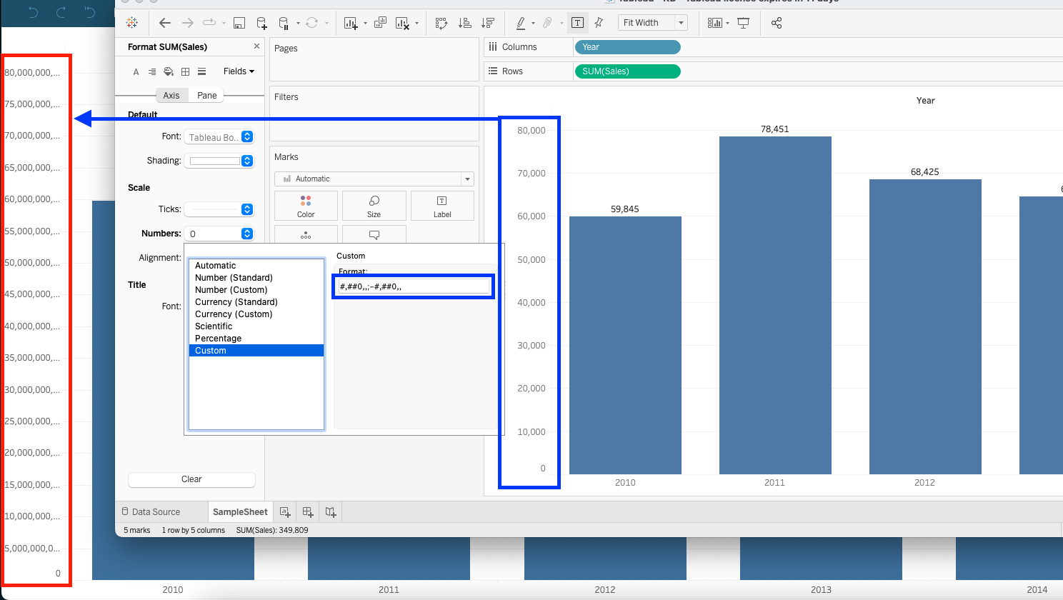This screenshot has width=1063, height=600.
Task: Click the New Dashboard icon
Action: point(308,512)
